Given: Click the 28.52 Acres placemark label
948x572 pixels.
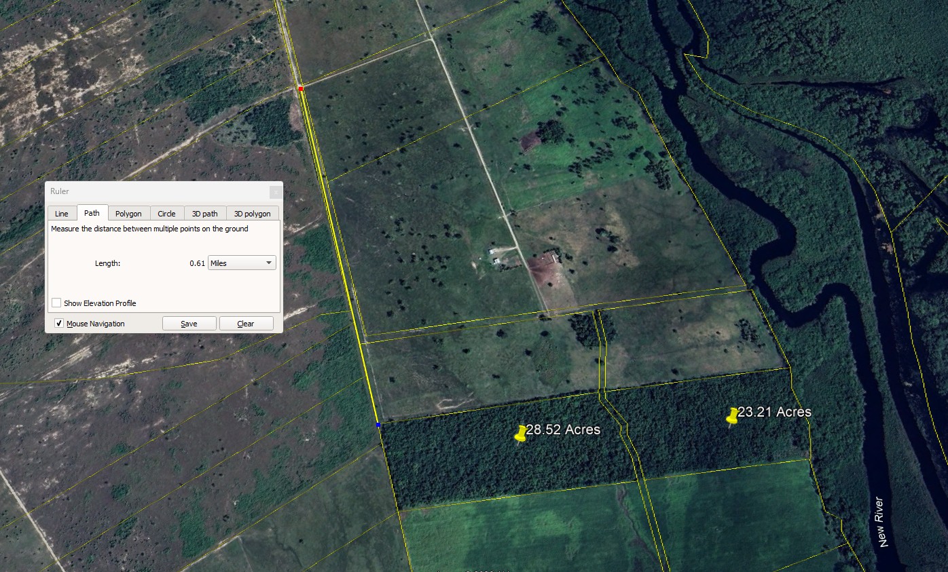Looking at the screenshot, I should pos(563,430).
